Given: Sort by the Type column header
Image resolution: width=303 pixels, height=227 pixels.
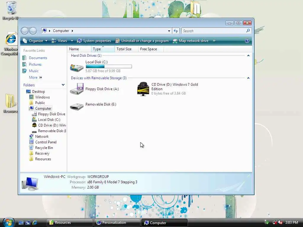Looking at the screenshot, I should 103,49.
